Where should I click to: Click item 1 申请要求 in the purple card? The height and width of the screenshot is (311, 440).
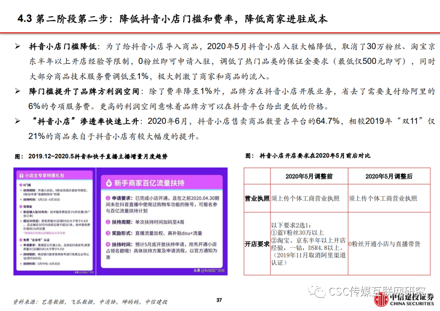[162, 204]
